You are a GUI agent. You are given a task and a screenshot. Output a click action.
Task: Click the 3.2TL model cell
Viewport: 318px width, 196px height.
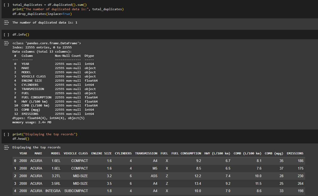click(x=56, y=176)
